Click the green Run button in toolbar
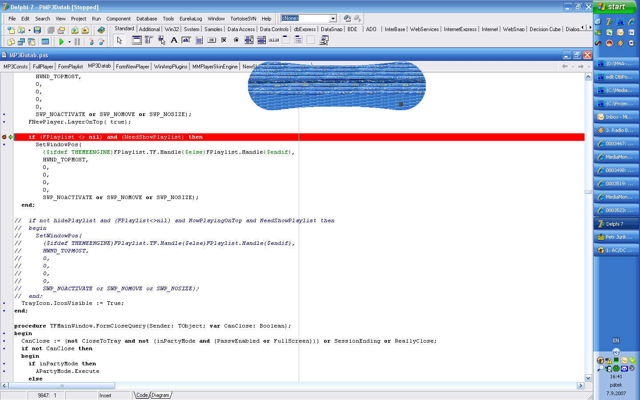The image size is (640, 400). point(61,42)
